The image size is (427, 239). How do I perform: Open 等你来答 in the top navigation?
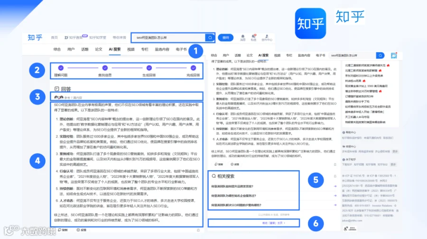coord(119,37)
